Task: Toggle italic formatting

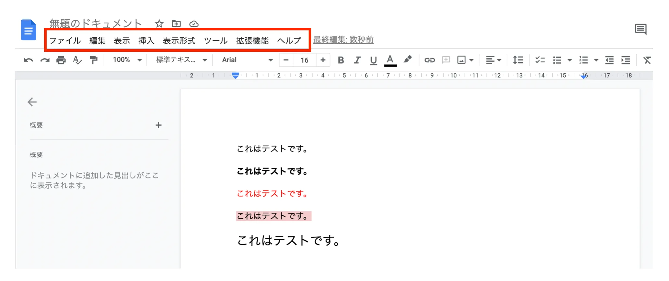Action: click(x=357, y=60)
